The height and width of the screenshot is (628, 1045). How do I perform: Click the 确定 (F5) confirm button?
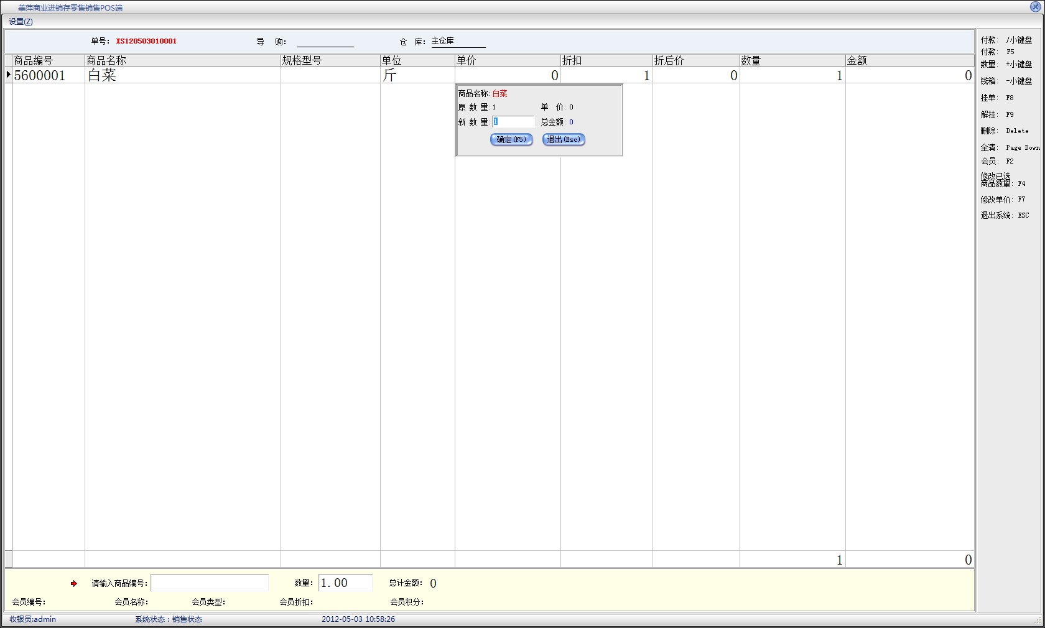click(x=511, y=139)
